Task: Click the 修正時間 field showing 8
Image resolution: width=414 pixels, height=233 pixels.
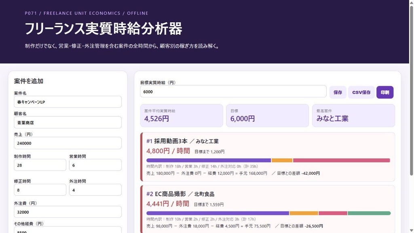Action: tap(40, 190)
